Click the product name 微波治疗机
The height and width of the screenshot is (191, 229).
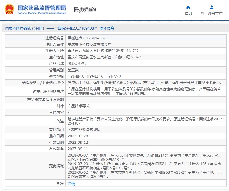coord(77,64)
